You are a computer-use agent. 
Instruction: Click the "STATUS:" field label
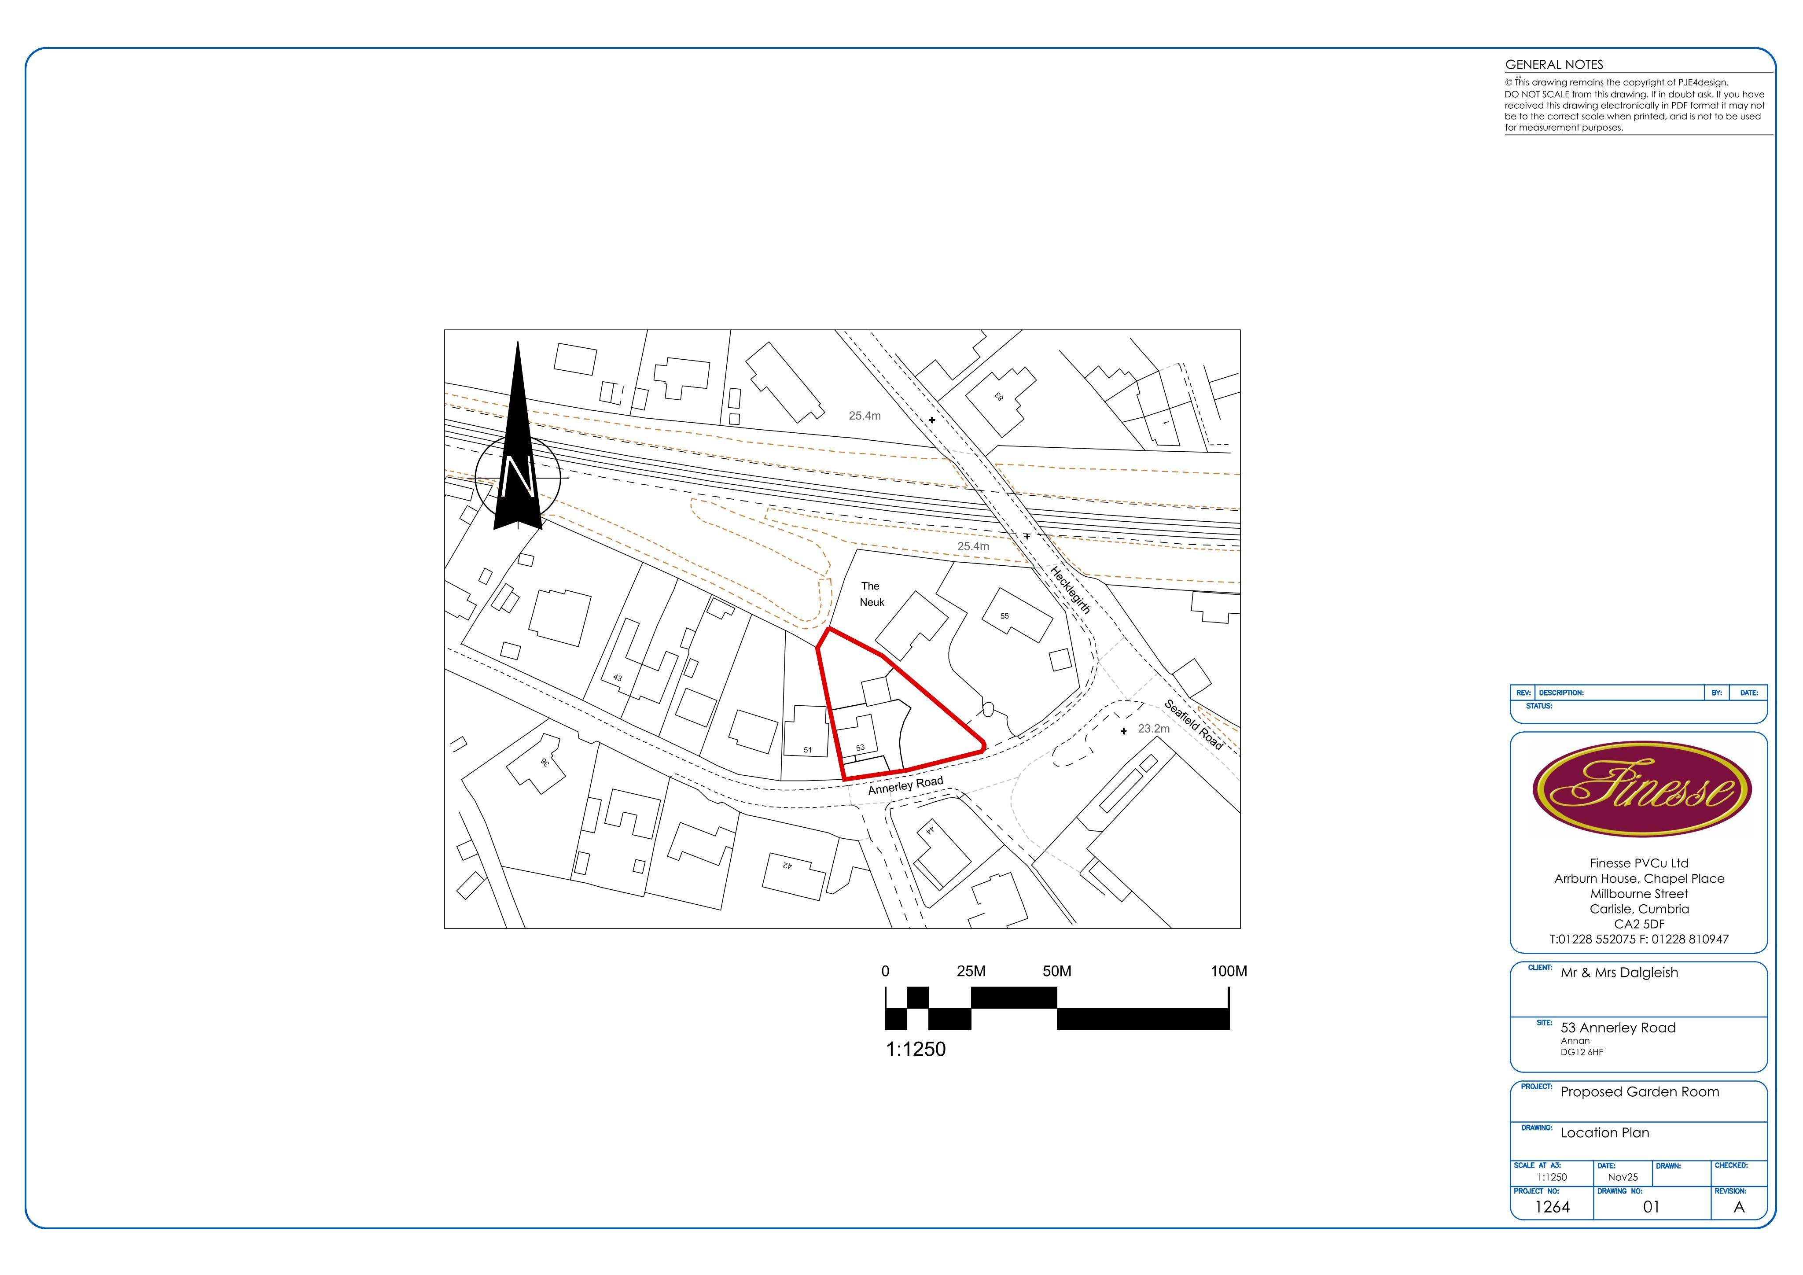(x=1539, y=706)
